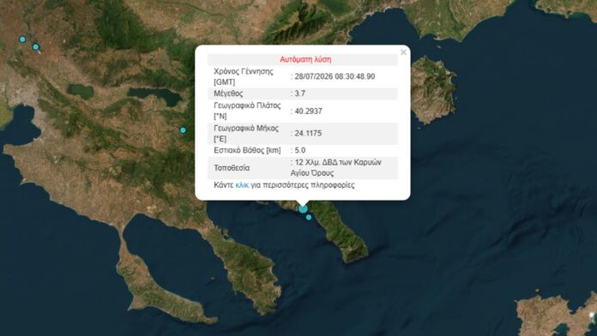
Task: Select the large earthquake marker below the popup
Action: tap(303, 209)
